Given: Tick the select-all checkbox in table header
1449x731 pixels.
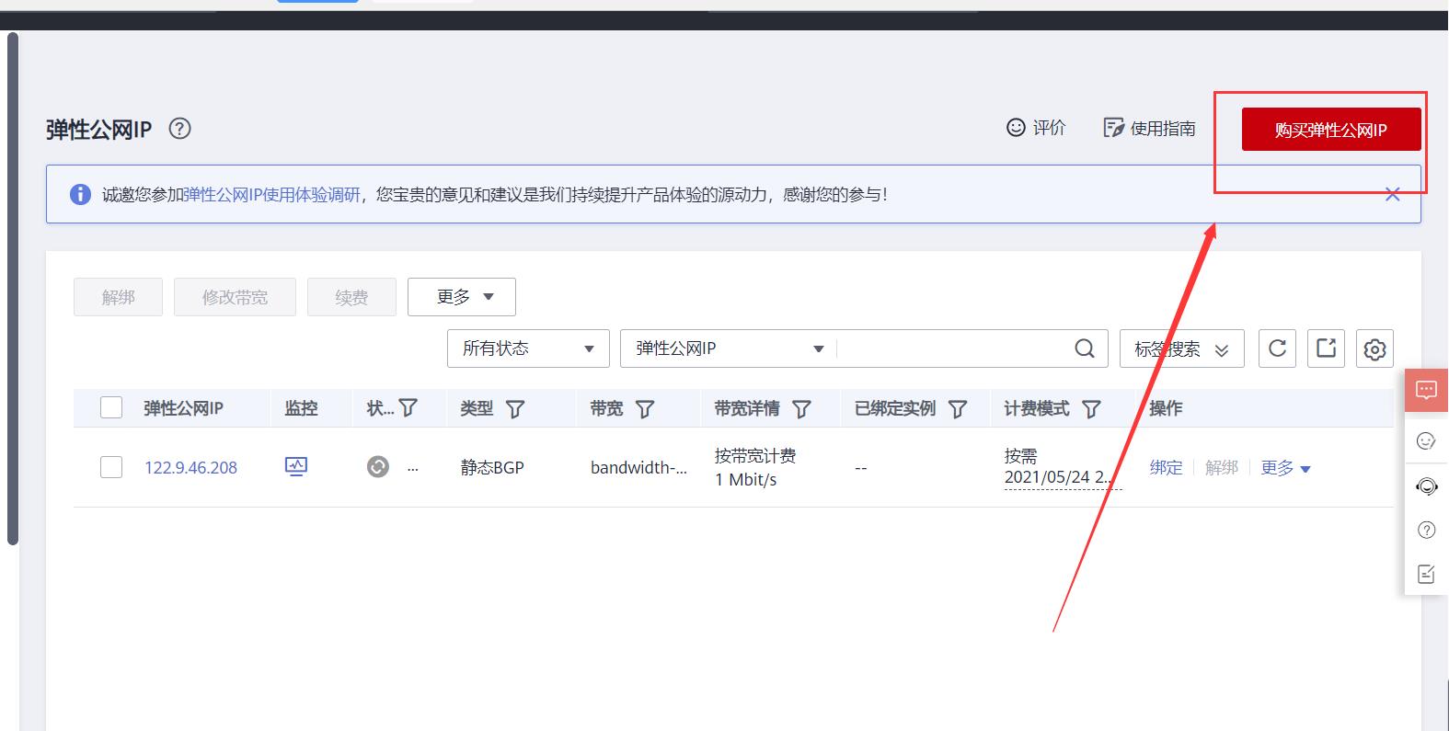Looking at the screenshot, I should click(111, 407).
